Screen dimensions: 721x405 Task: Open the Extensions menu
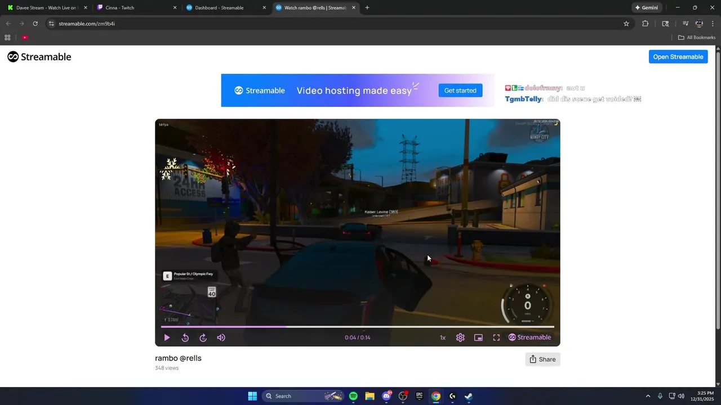[646, 24]
